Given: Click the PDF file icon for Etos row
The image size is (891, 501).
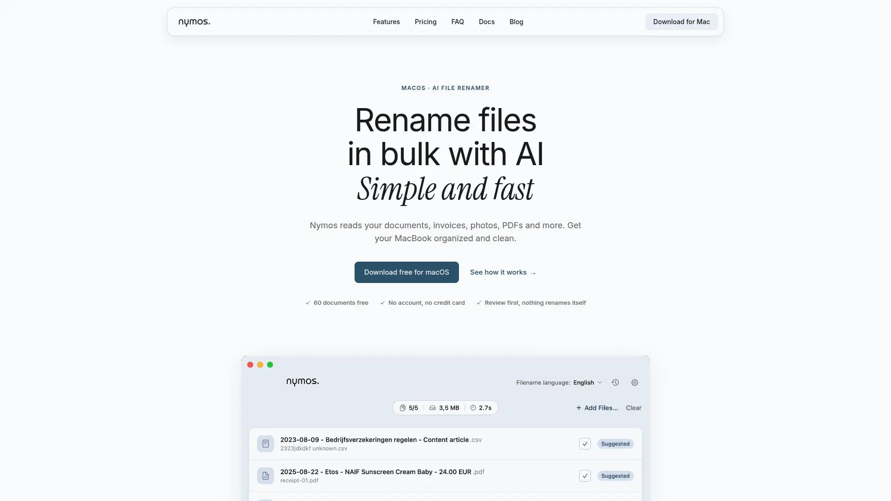Looking at the screenshot, I should pyautogui.click(x=265, y=476).
